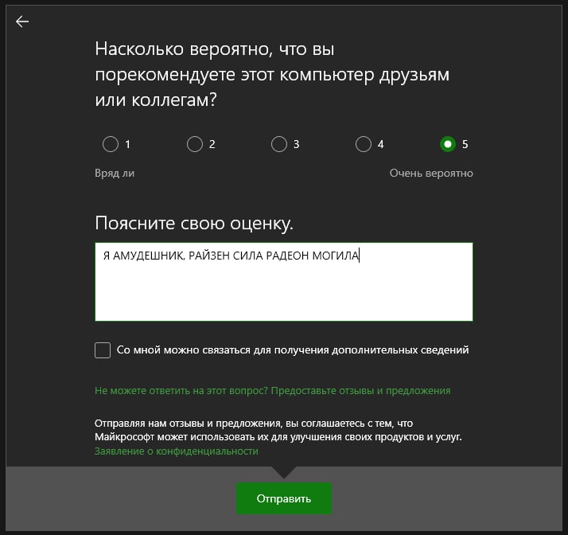Select rating 1 radio button
The width and height of the screenshot is (568, 535).
coord(111,144)
